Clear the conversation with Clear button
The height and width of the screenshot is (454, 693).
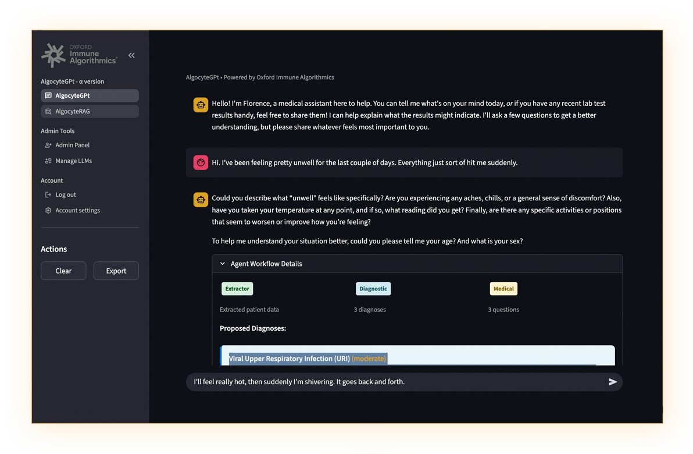(x=63, y=271)
